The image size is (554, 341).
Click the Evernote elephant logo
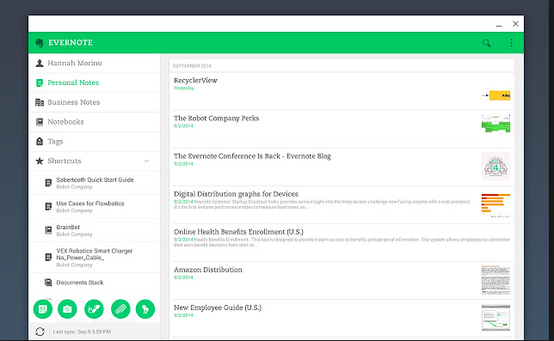(40, 43)
